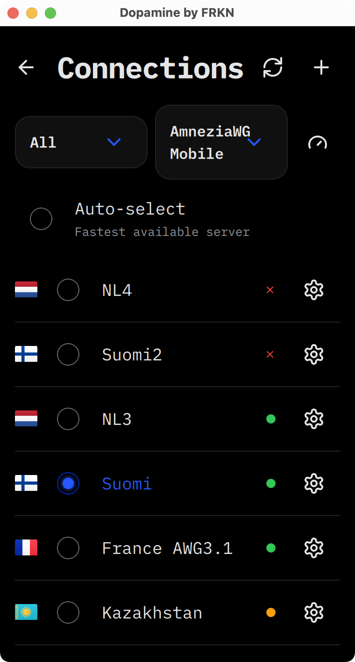
Task: Click the orange status dot for Kazakhstan
Action: click(x=271, y=612)
